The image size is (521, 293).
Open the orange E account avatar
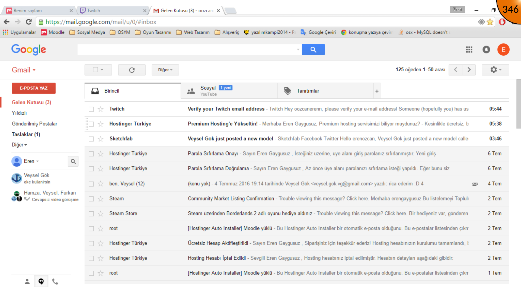503,50
